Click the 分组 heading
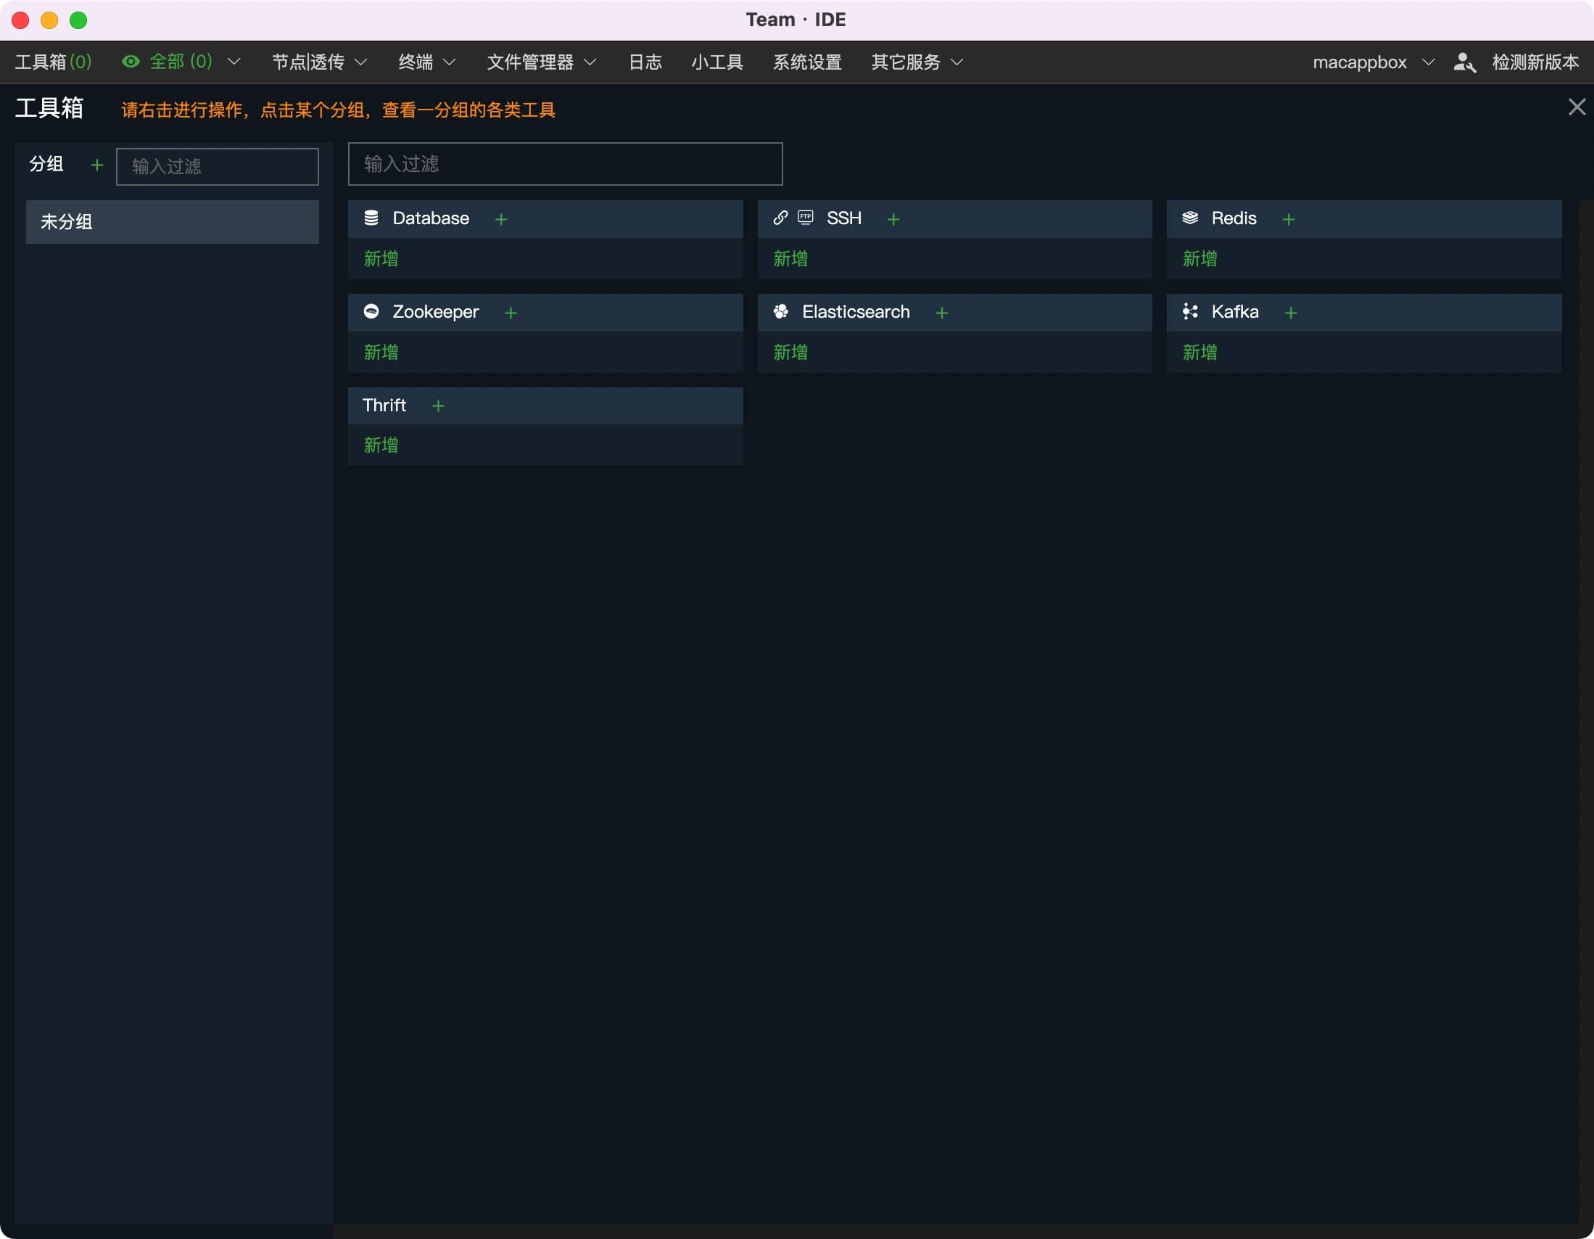1594x1239 pixels. pos(46,163)
